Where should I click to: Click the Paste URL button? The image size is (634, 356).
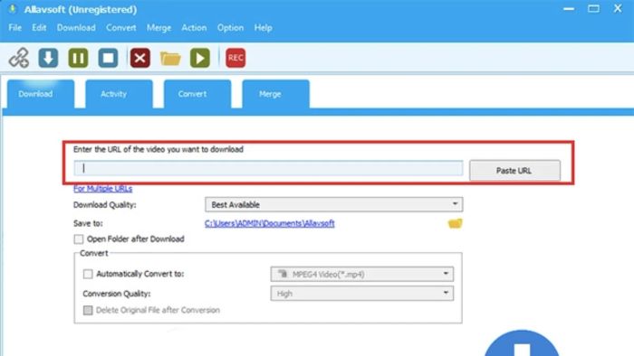tap(514, 171)
